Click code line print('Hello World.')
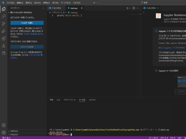The height and width of the screenshot is (139, 186). 69,15
